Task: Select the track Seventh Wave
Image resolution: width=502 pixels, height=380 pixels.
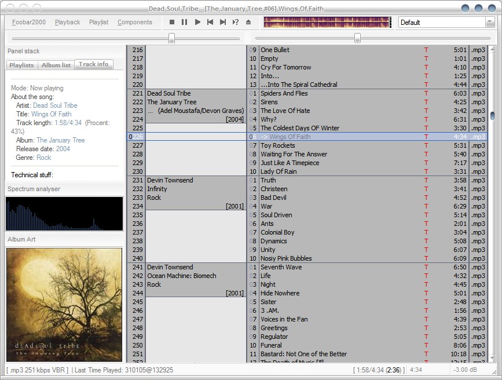Action: 281,267
